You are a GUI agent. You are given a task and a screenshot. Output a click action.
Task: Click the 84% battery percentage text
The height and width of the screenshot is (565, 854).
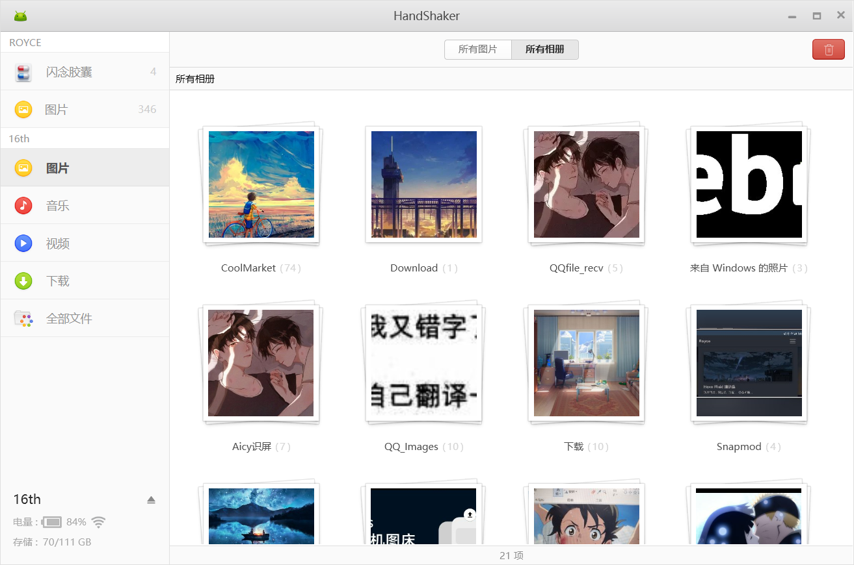tap(76, 522)
